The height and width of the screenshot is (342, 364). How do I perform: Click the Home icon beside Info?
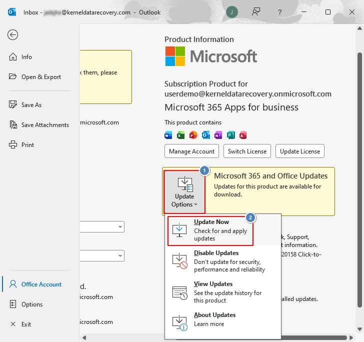(x=13, y=56)
